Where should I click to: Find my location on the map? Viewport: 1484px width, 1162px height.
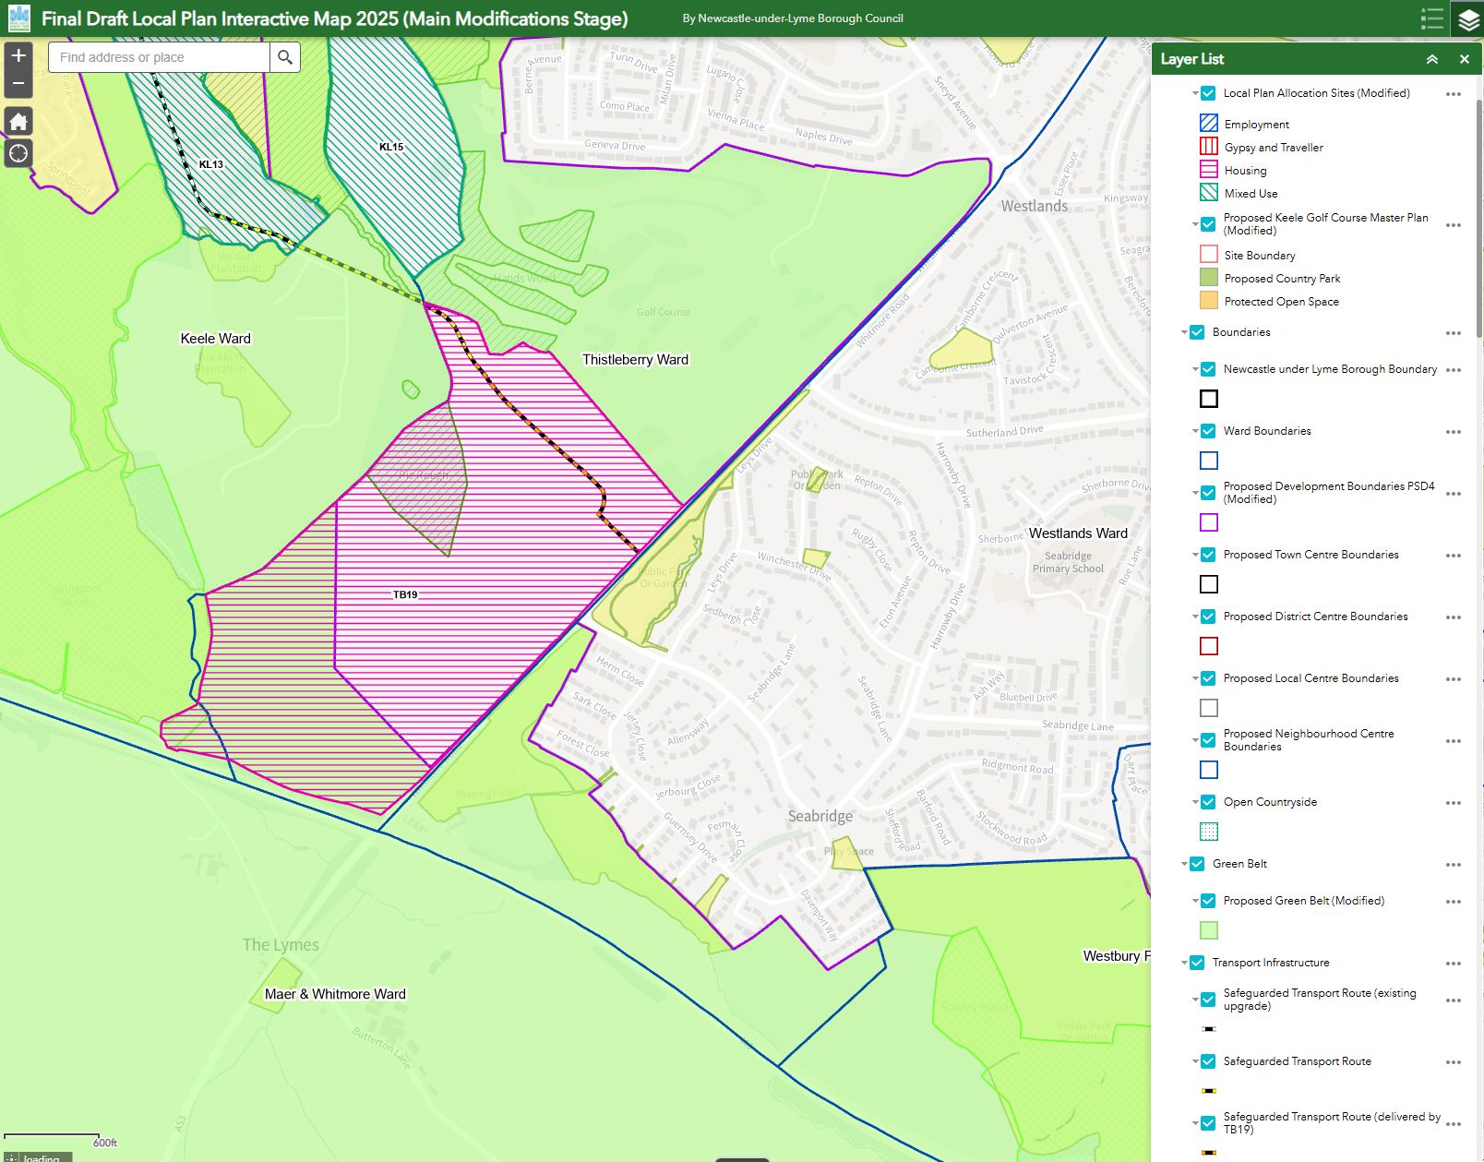pos(18,153)
